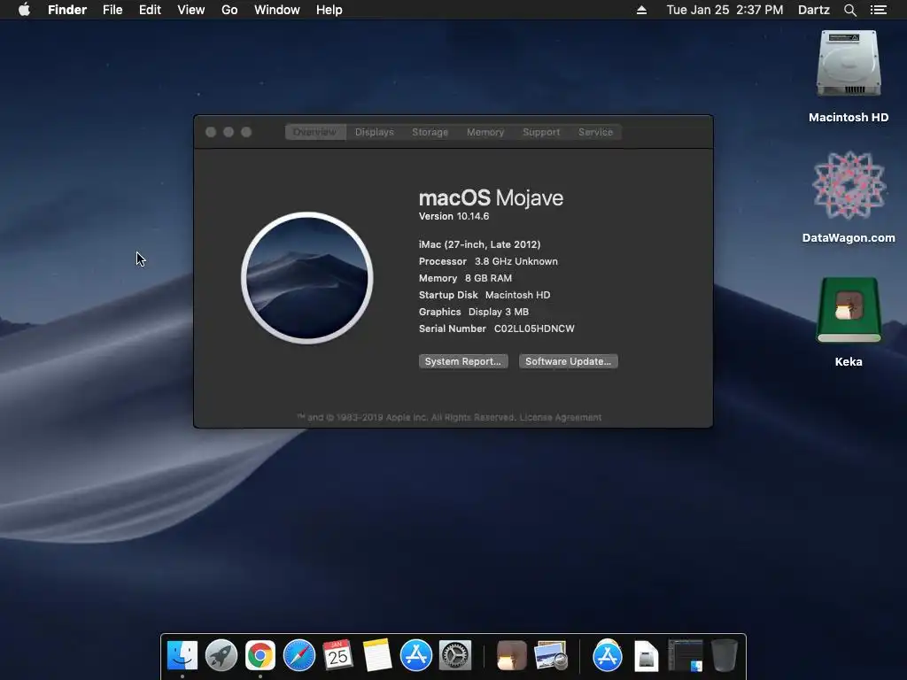Open the screenshot stack next to Trash

686,655
